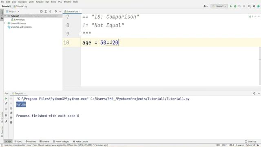Run with coverage icon in top toolbar
261x147 pixels.
[239, 6]
